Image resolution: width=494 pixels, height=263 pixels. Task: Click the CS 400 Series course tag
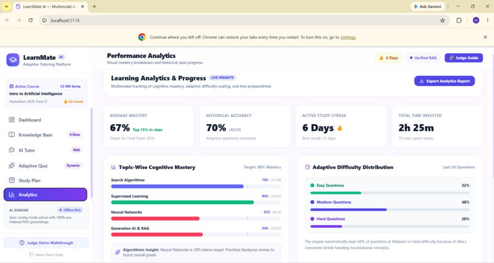[70, 86]
